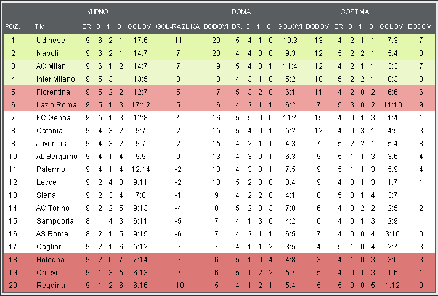Click Lazio Roma team name
Viewport: 438px width, 296px height.
tap(57, 104)
